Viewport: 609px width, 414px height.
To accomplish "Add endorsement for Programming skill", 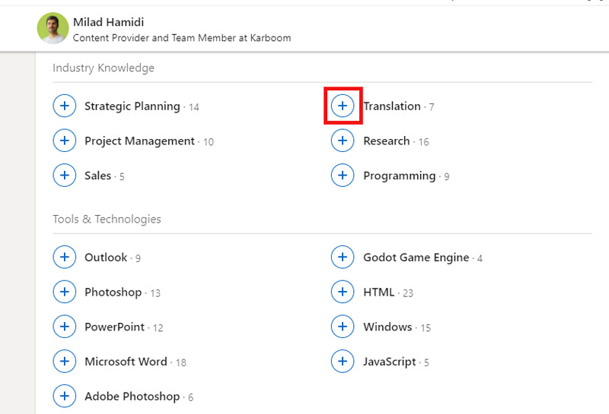I will (x=343, y=175).
